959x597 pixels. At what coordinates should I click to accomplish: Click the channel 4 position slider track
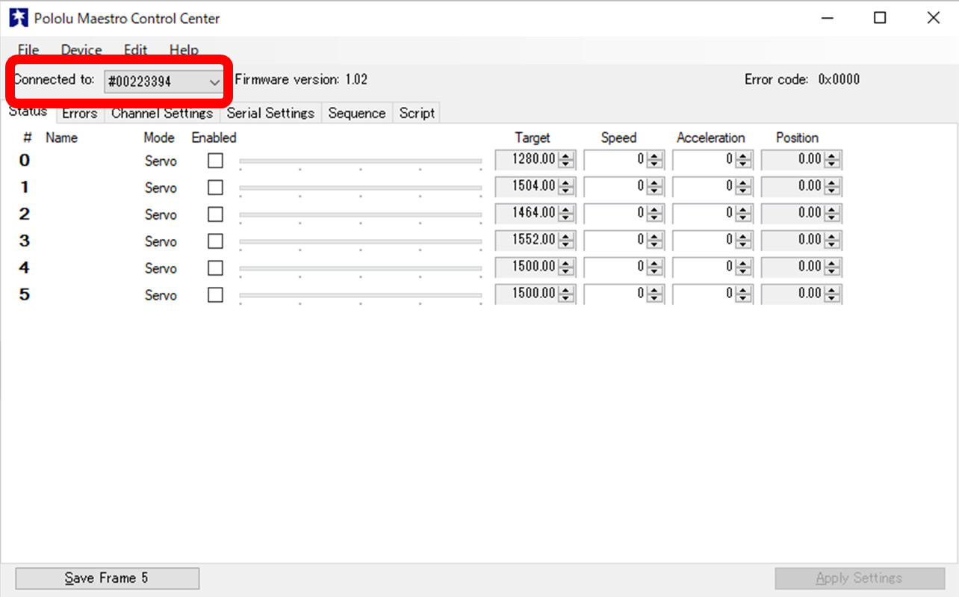tap(361, 268)
